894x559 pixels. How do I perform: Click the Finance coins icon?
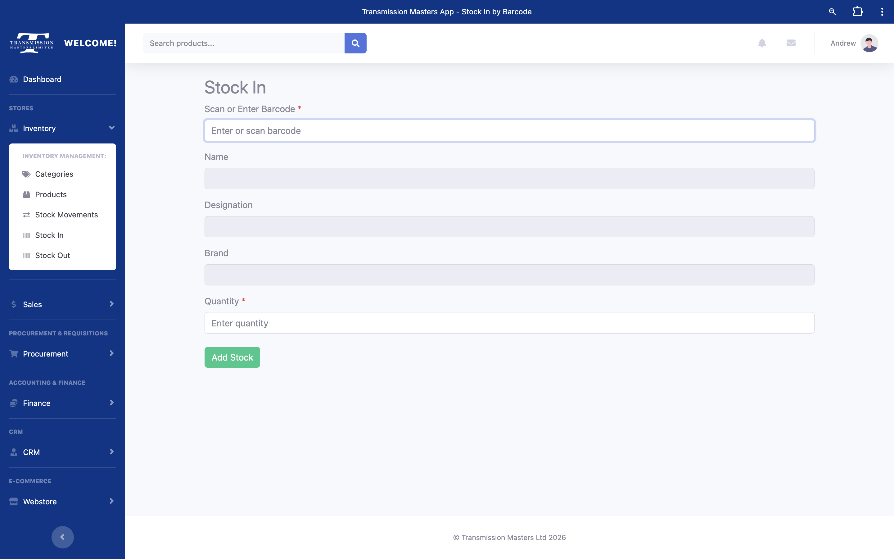14,402
